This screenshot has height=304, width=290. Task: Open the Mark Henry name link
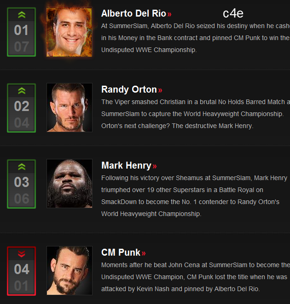(x=126, y=165)
